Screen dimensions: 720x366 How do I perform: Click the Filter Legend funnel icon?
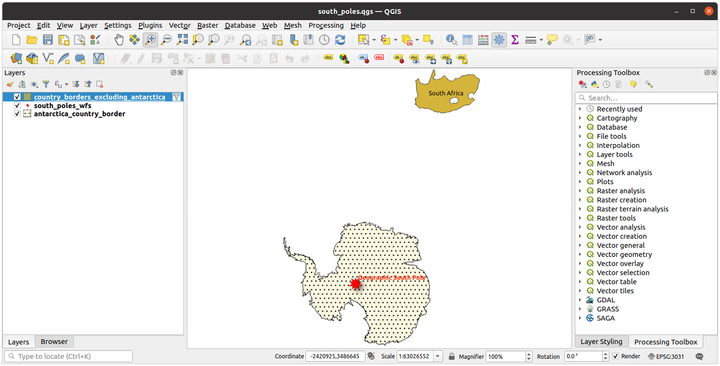coord(46,84)
